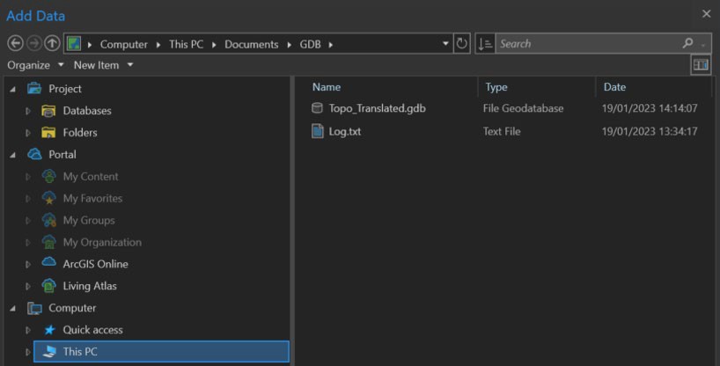This screenshot has width=720, height=366.
Task: Open the sort options button
Action: pyautogui.click(x=485, y=44)
